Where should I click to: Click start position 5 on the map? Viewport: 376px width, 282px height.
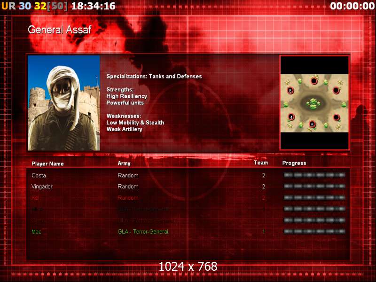pyautogui.click(x=312, y=124)
